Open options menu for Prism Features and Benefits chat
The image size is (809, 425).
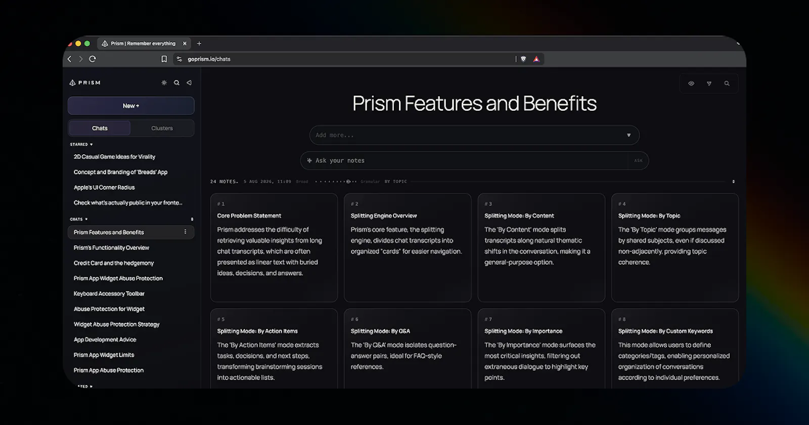tap(185, 232)
